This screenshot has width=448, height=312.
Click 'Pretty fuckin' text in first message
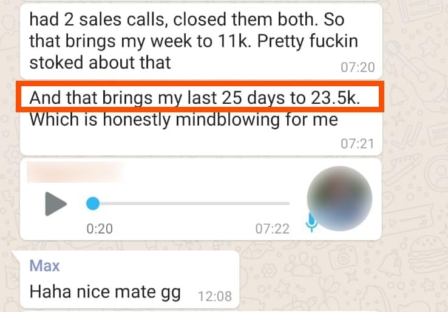308,41
